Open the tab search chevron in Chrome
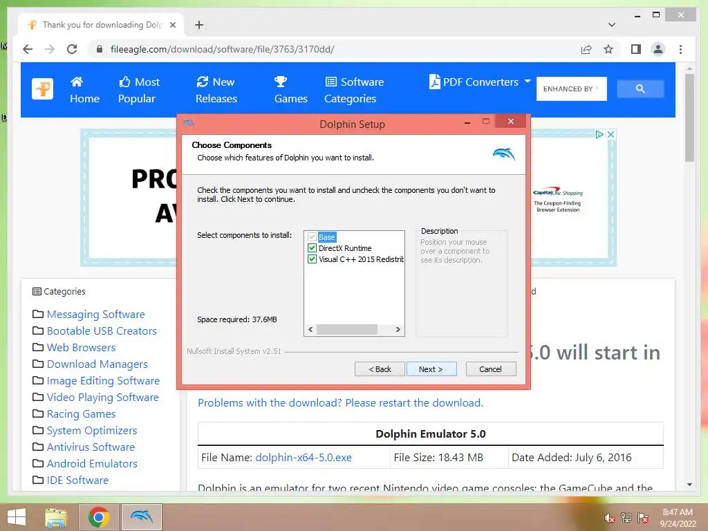The width and height of the screenshot is (708, 531). [612, 25]
